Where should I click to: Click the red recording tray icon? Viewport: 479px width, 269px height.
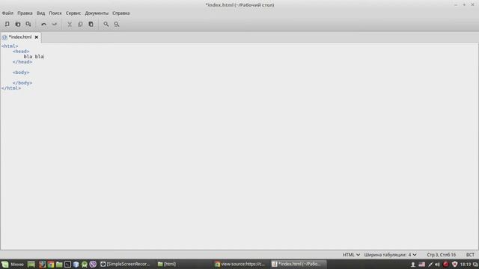(446, 265)
